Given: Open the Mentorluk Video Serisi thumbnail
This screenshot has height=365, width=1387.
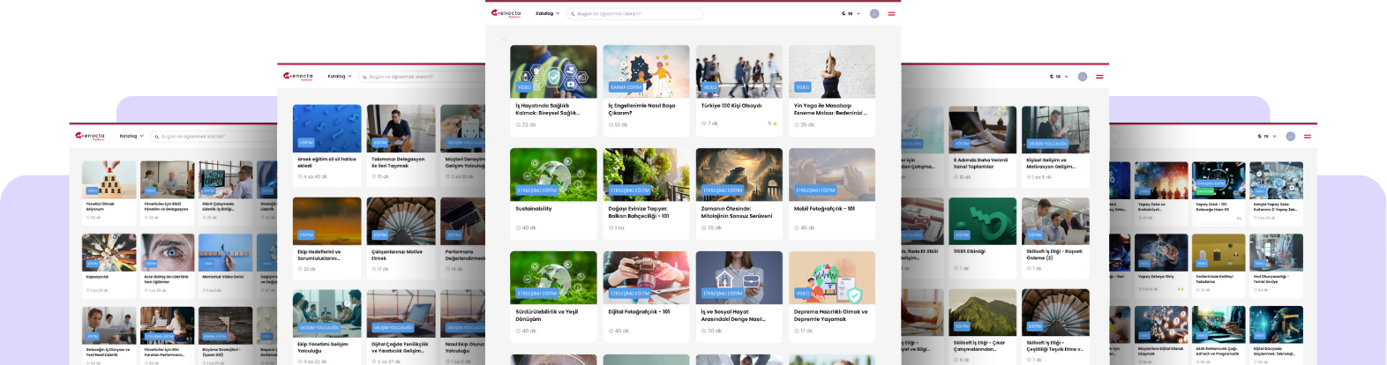Looking at the screenshot, I should pos(226,252).
